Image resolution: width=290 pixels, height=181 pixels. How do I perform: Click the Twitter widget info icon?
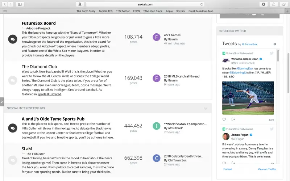(275, 44)
